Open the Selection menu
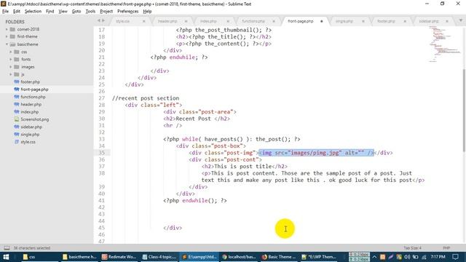Viewport: 466px width, 262px height. 33,12
